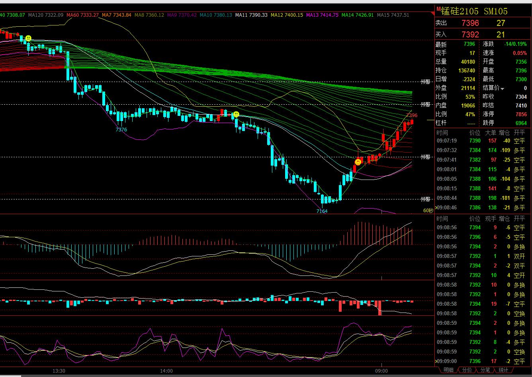Click the 7396 latest price tag on chart

pos(412,115)
